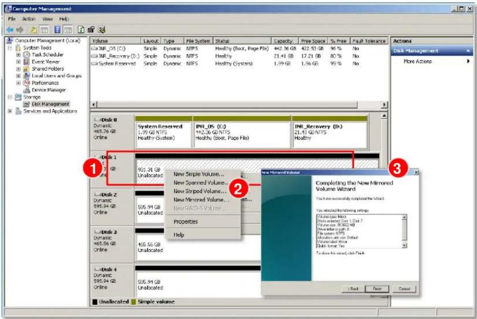Select the Computer Management (Local) root node
The width and height of the screenshot is (477, 319).
[x=47, y=40]
